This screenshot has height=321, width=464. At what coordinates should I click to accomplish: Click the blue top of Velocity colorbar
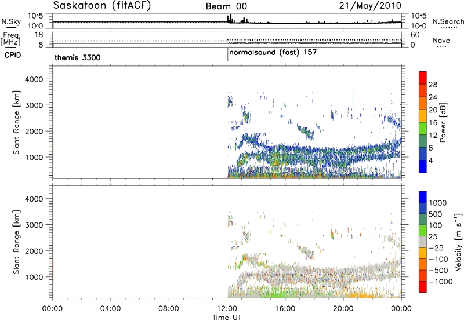point(423,197)
